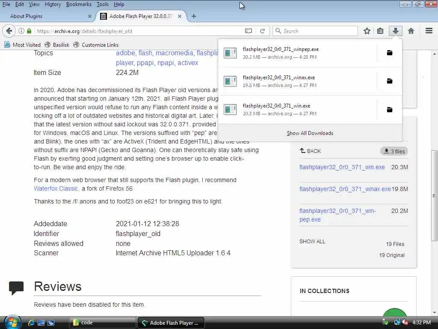The height and width of the screenshot is (329, 438).
Task: Open the Customize Links bookmark
Action: click(x=96, y=45)
